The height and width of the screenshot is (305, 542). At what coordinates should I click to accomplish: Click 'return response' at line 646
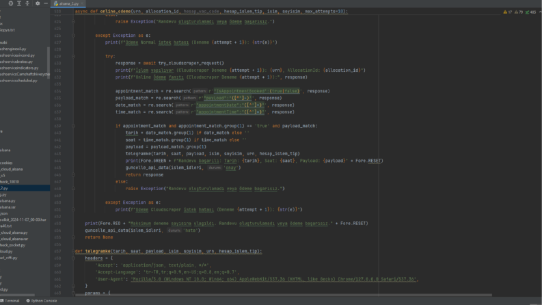[x=144, y=174]
